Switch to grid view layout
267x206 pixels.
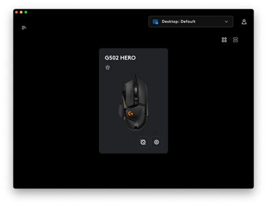pos(224,40)
